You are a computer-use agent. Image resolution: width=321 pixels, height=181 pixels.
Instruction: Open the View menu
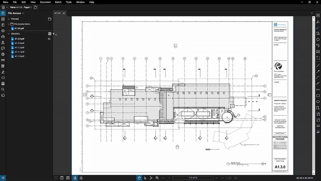[33, 2]
